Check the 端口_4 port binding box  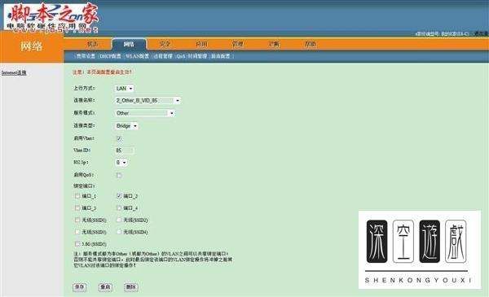(x=119, y=207)
